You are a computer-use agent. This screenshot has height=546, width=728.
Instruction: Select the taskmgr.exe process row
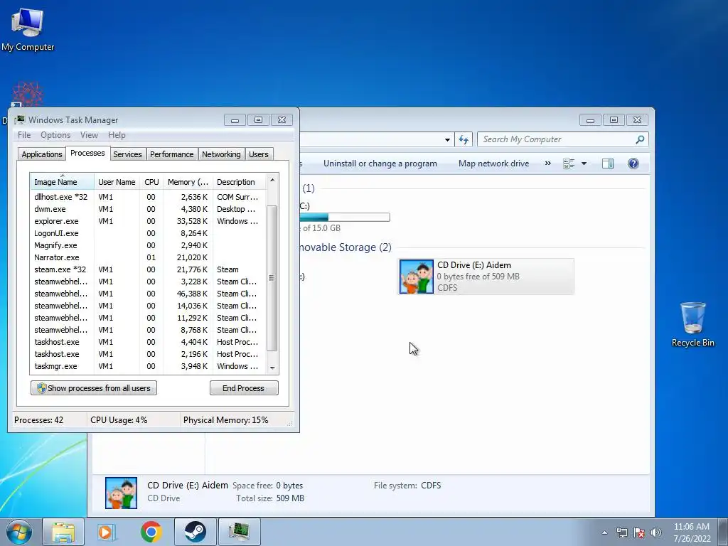(149, 366)
